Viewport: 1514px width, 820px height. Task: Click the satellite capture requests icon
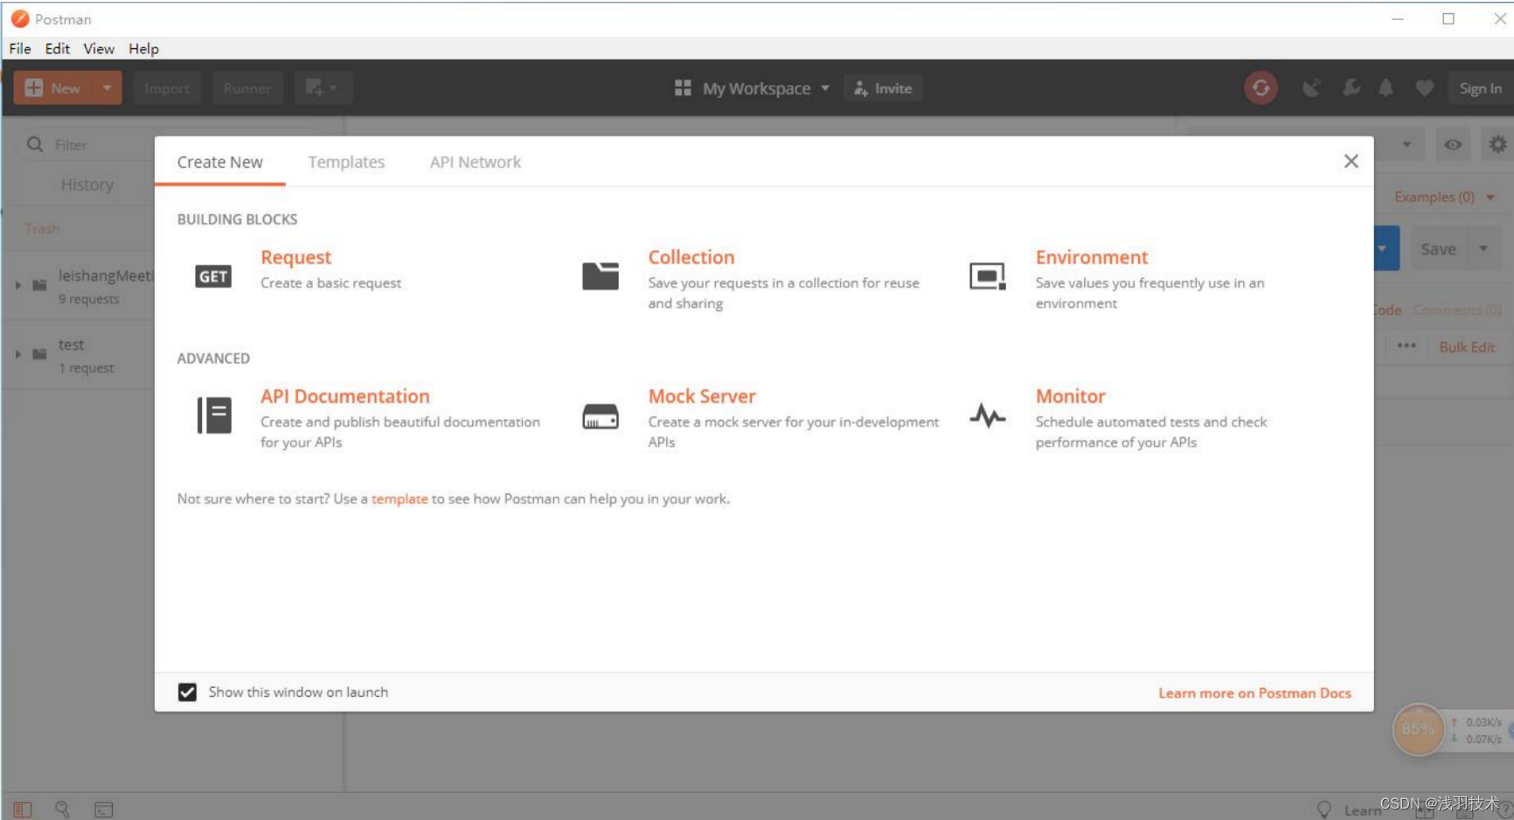click(1311, 88)
